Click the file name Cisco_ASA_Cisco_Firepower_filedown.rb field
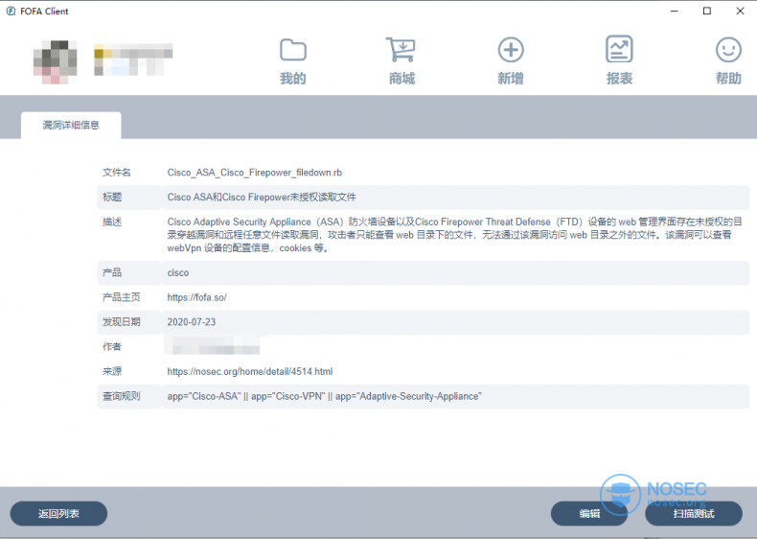757x539 pixels. coord(254,173)
